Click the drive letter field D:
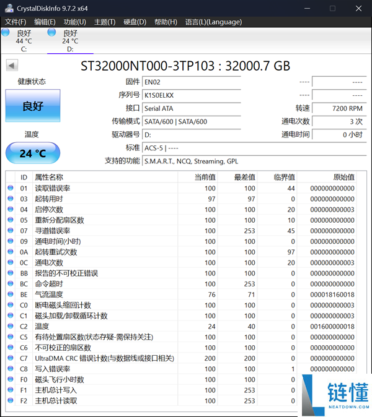Image resolution: width=372 pixels, height=417 pixels. coord(192,135)
